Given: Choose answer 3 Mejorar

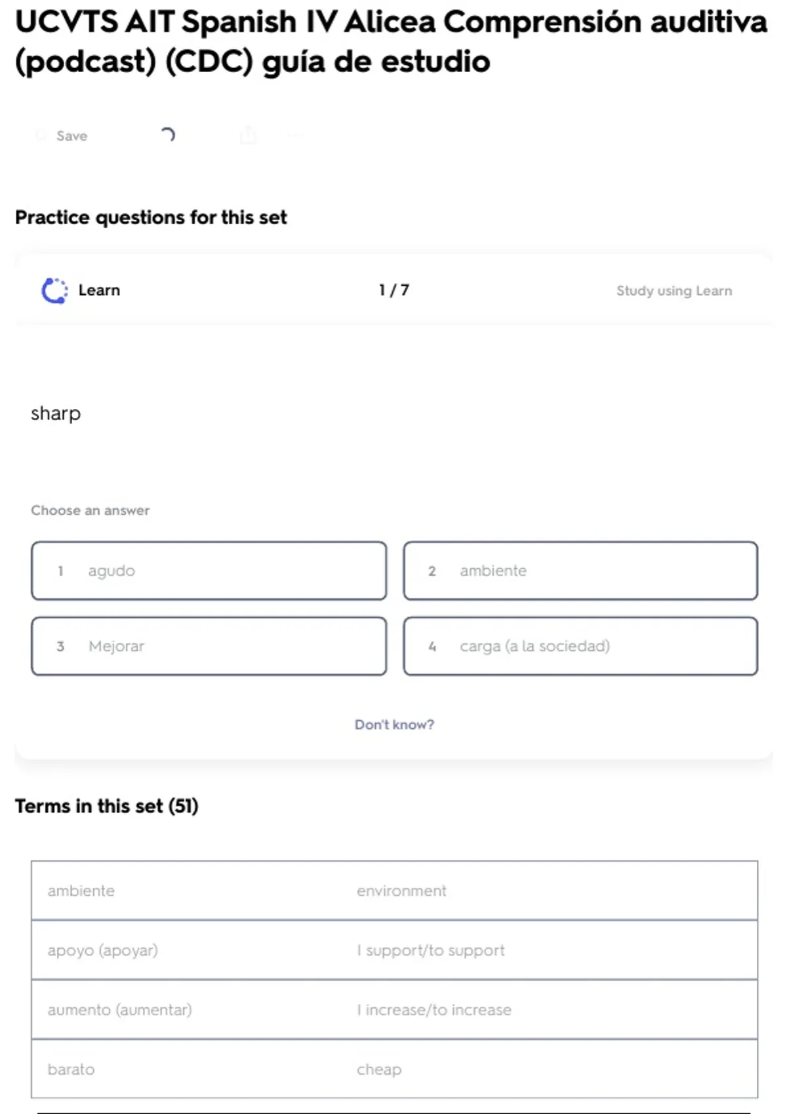Looking at the screenshot, I should point(209,646).
